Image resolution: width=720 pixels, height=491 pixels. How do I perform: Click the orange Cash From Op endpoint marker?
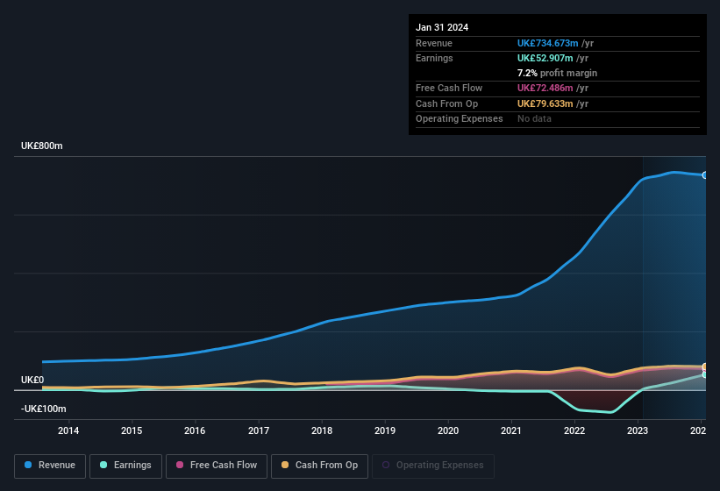click(x=704, y=366)
